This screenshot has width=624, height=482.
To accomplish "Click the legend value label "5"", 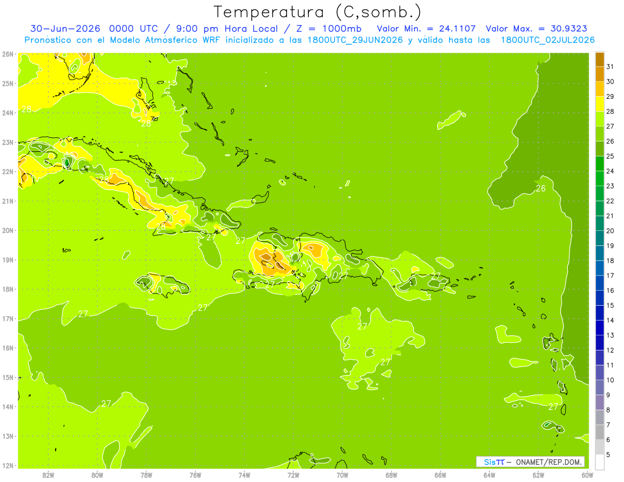I will (608, 454).
